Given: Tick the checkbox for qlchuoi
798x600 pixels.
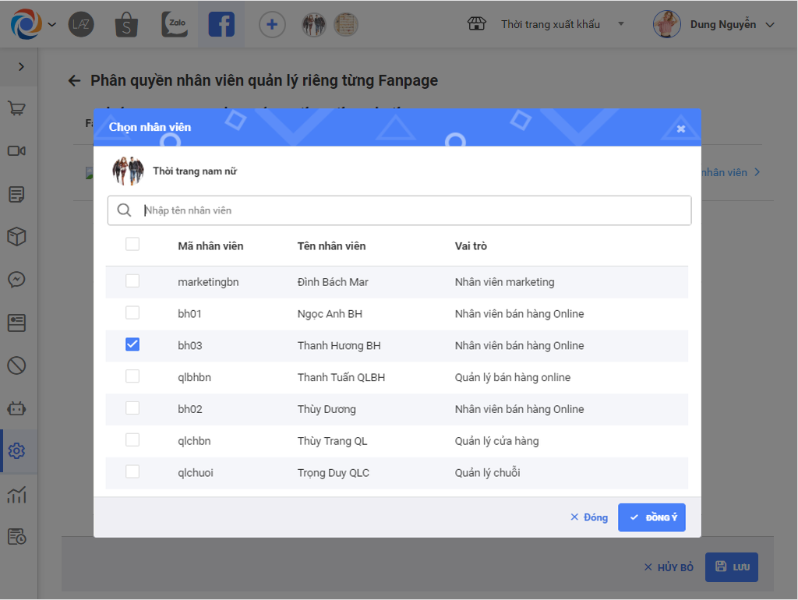Looking at the screenshot, I should [132, 471].
